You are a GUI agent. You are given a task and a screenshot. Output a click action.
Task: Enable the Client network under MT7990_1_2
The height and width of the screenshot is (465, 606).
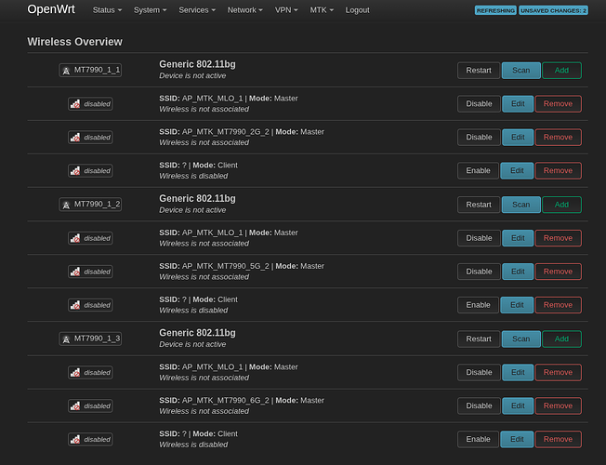pos(479,305)
